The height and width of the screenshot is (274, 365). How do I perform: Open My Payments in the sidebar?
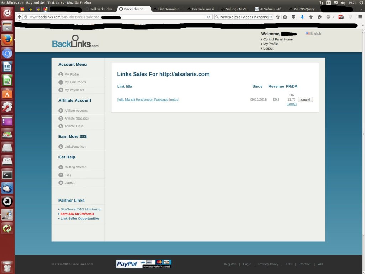tap(74, 90)
